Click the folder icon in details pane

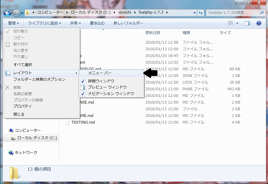pos(15,173)
